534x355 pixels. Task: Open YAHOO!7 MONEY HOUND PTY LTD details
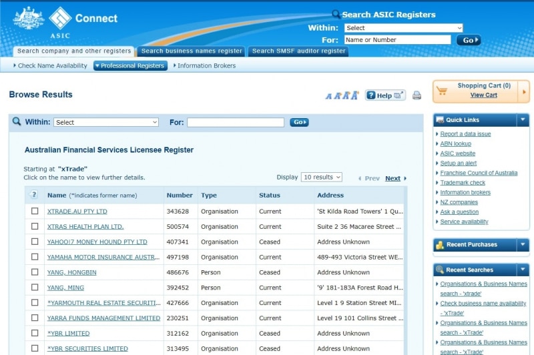(97, 242)
